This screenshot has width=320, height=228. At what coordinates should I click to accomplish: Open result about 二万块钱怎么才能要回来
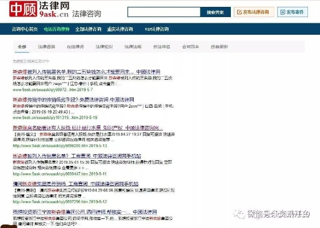click(86, 72)
